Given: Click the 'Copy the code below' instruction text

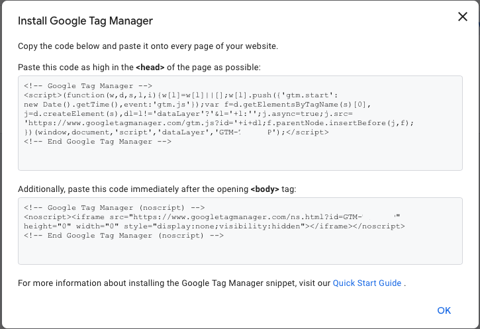Looking at the screenshot, I should pos(148,46).
